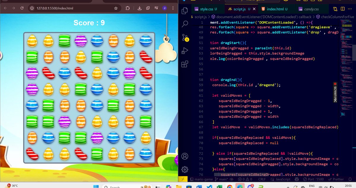Click the Score : 9 heading
Viewport: 356px width, 188px height.
89,23
